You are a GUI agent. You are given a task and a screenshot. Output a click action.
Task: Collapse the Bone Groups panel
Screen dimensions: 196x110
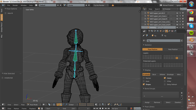click(143, 89)
